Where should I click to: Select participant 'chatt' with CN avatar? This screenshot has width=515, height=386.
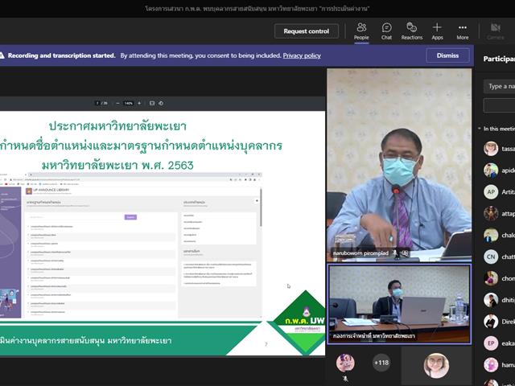tap(499, 257)
